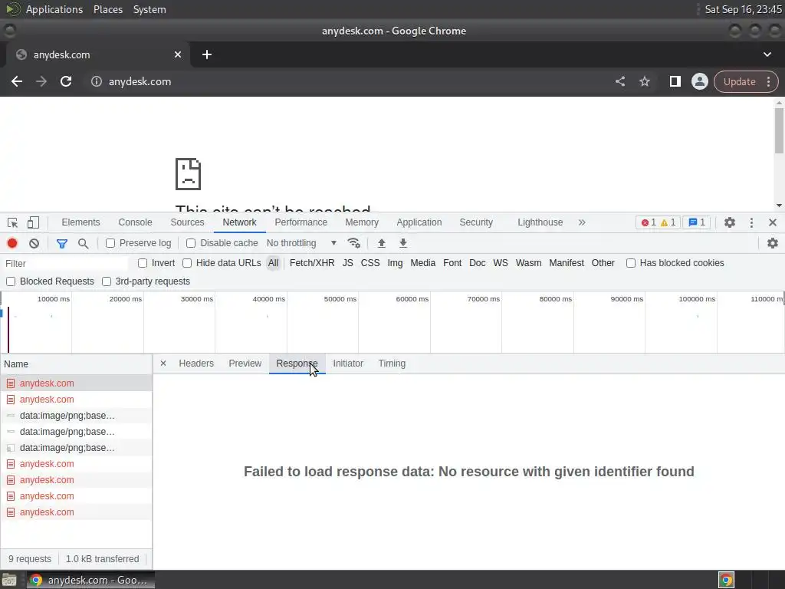The height and width of the screenshot is (589, 785).
Task: Open DevTools settings gear
Action: (x=730, y=223)
